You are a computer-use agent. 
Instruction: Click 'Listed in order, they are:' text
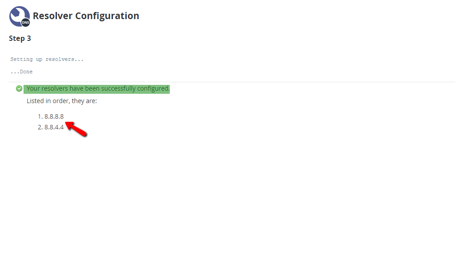[62, 101]
